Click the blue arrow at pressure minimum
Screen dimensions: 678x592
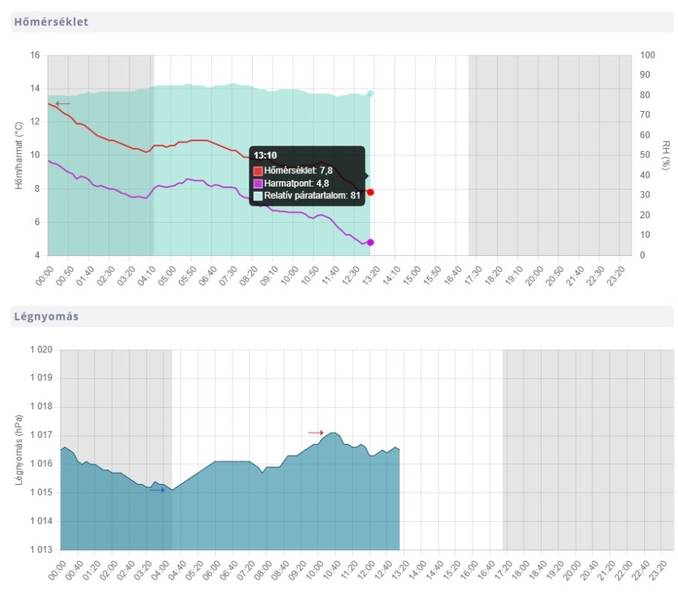tap(157, 489)
